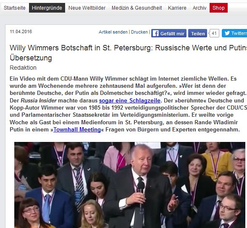Open Medizin & Gesundheit section
The image size is (247, 228).
click(x=137, y=8)
